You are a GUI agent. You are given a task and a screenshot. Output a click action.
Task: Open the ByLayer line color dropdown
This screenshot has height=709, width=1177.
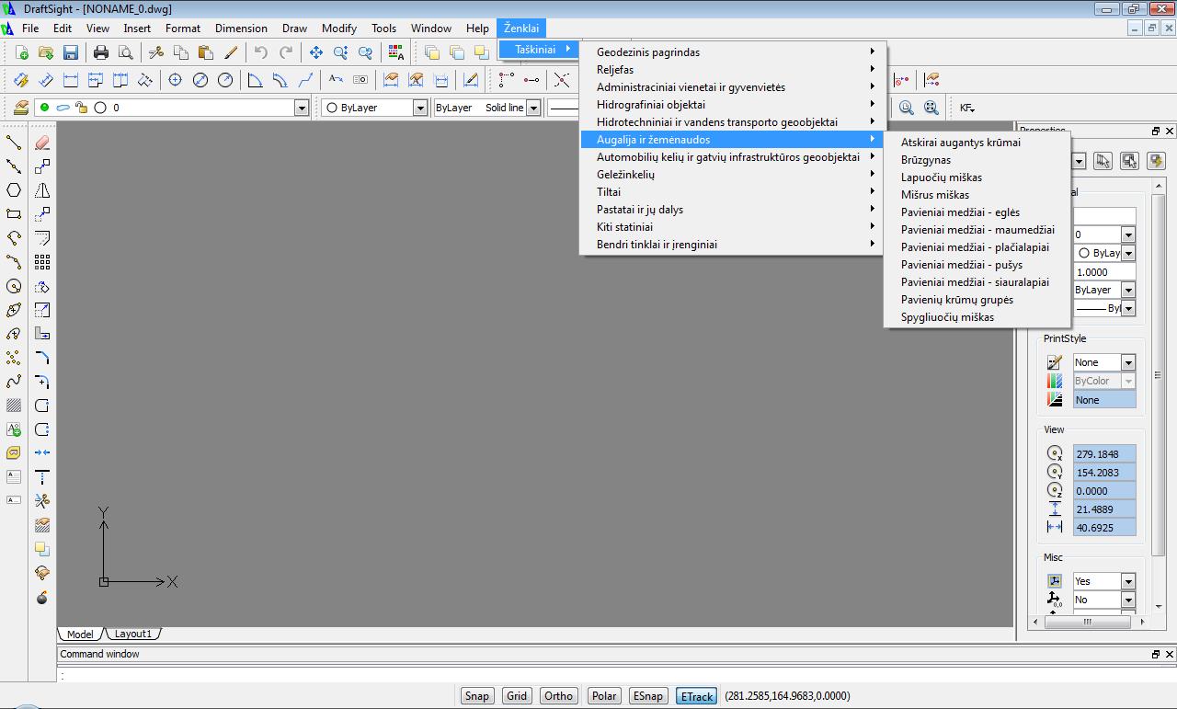(x=420, y=109)
